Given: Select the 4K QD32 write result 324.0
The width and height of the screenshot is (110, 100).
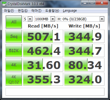Looking at the screenshot, I should pyautogui.click(x=84, y=79).
